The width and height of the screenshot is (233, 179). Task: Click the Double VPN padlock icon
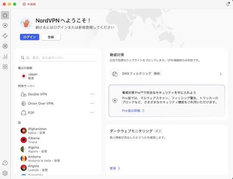click(x=23, y=94)
